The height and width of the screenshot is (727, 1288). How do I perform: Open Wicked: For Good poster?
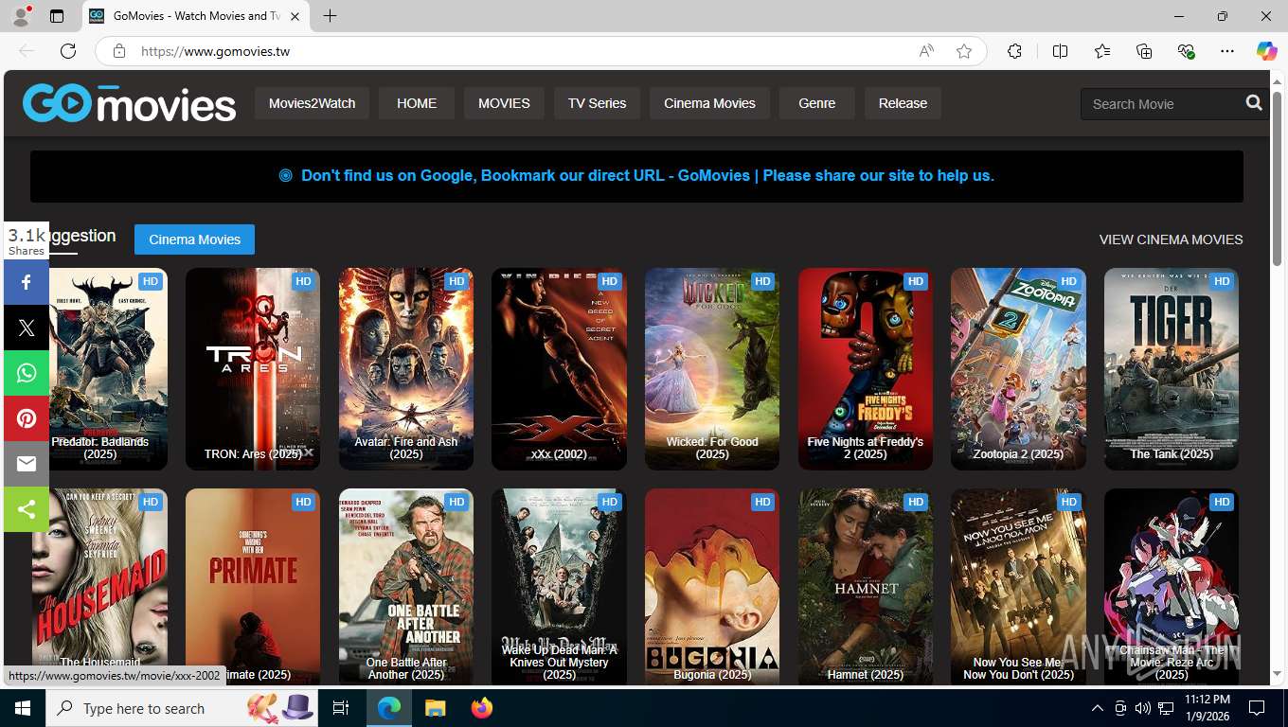click(712, 369)
